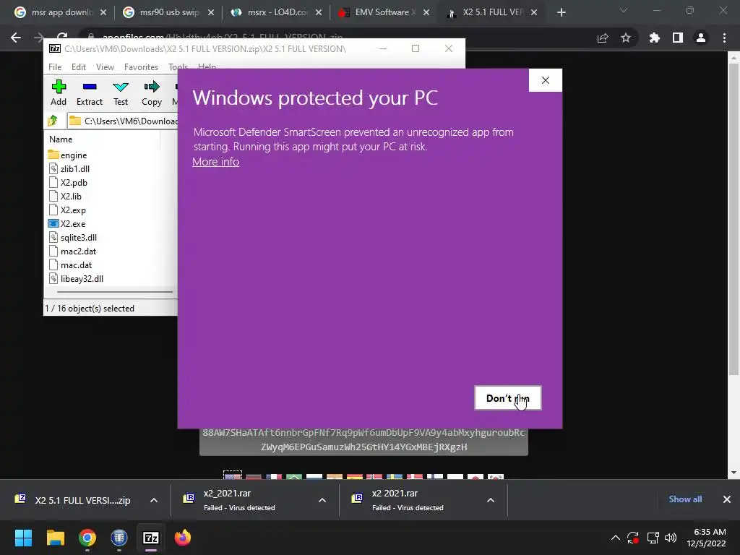Click the Don't run button
The height and width of the screenshot is (555, 740).
(x=508, y=398)
